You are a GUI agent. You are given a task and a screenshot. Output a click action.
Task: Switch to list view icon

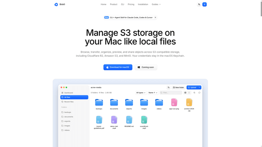tap(189, 93)
